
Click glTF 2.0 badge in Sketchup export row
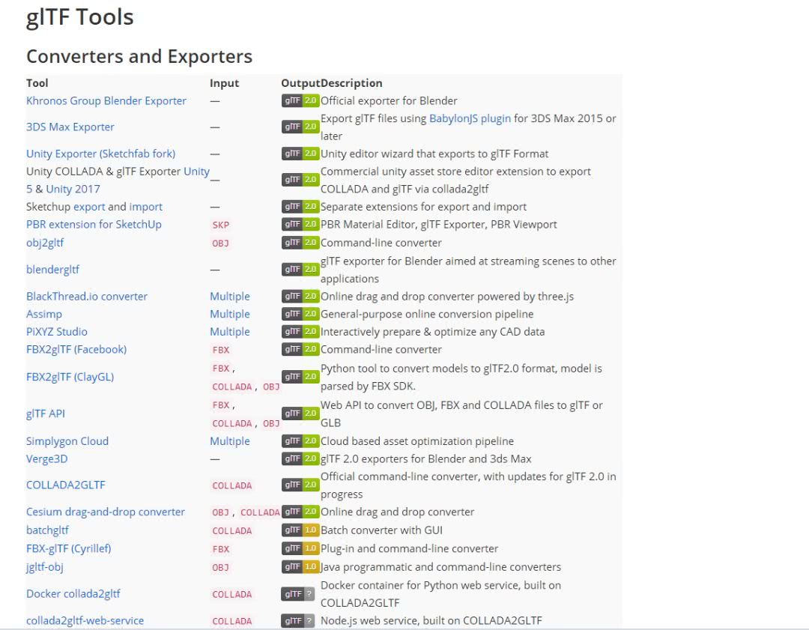300,207
